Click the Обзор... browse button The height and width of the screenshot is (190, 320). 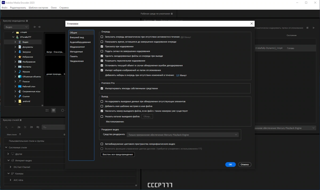pyautogui.click(x=147, y=117)
